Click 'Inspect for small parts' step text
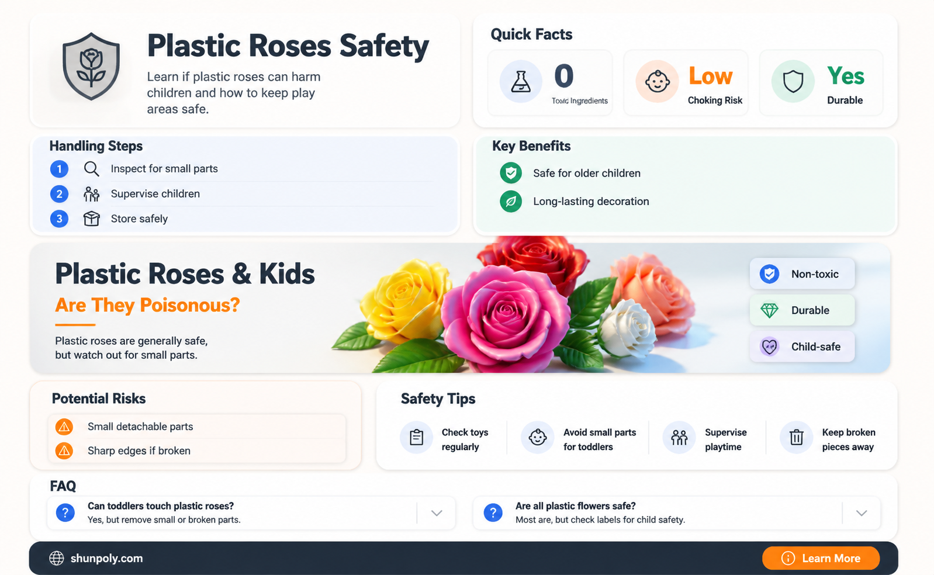This screenshot has height=575, width=934. (x=164, y=169)
